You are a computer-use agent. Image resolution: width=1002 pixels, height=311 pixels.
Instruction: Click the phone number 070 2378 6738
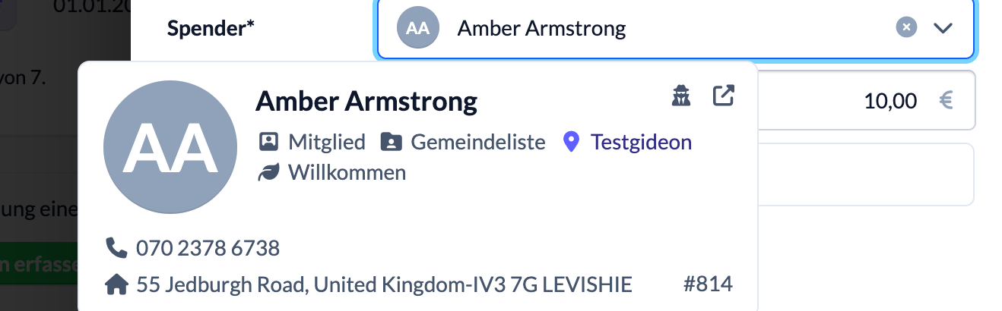point(208,248)
